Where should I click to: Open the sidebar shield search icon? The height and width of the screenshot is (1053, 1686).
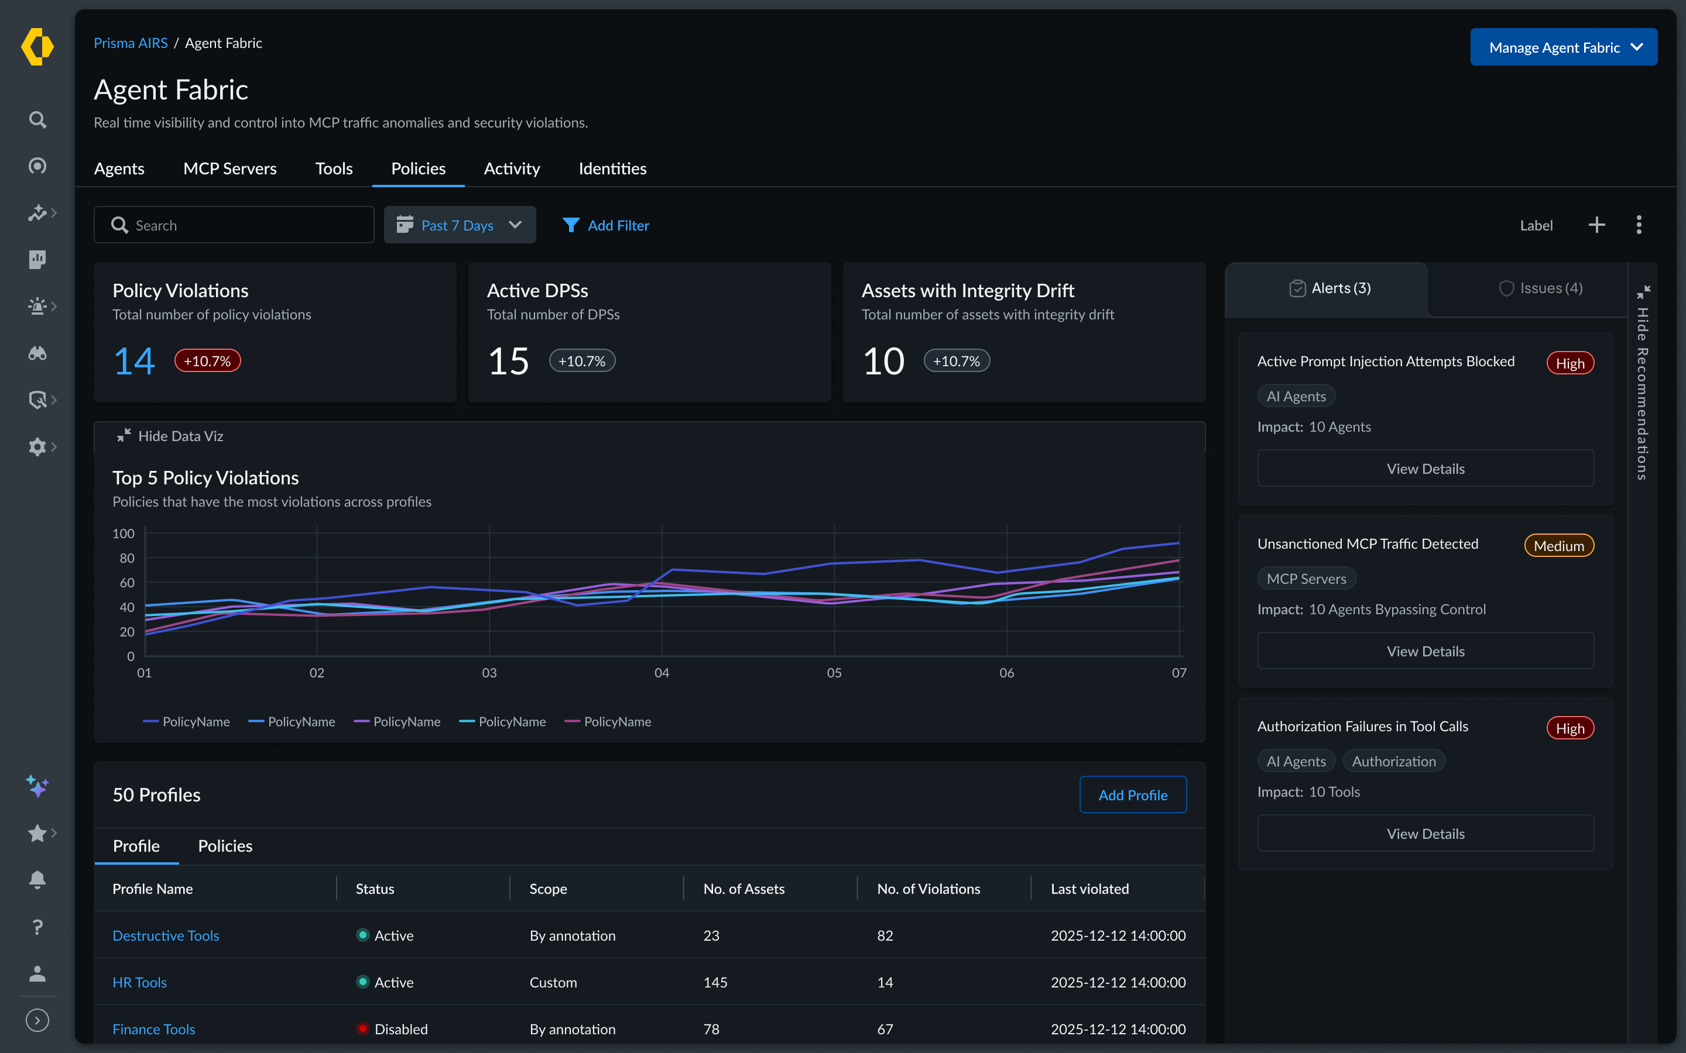pos(36,400)
